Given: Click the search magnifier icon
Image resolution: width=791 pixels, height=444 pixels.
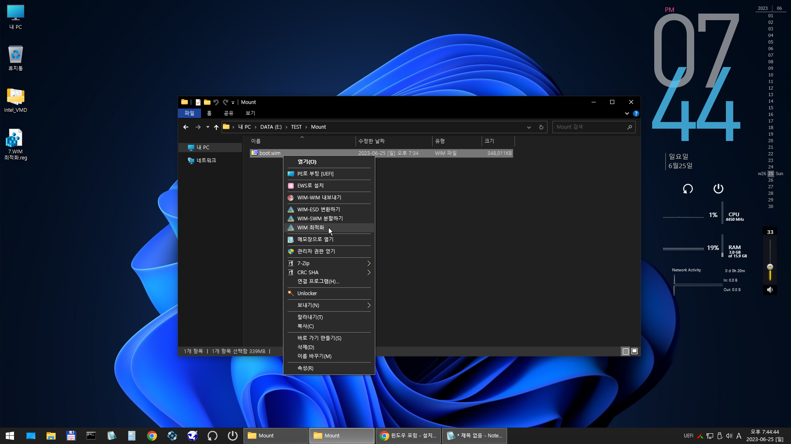Looking at the screenshot, I should coord(630,127).
